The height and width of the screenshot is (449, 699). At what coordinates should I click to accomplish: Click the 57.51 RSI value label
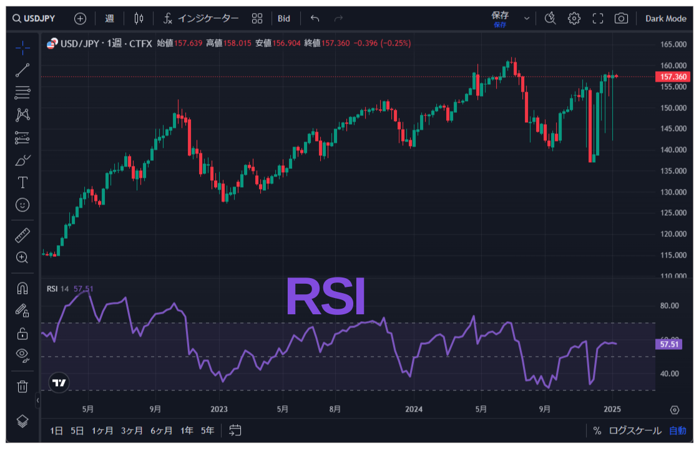point(668,344)
